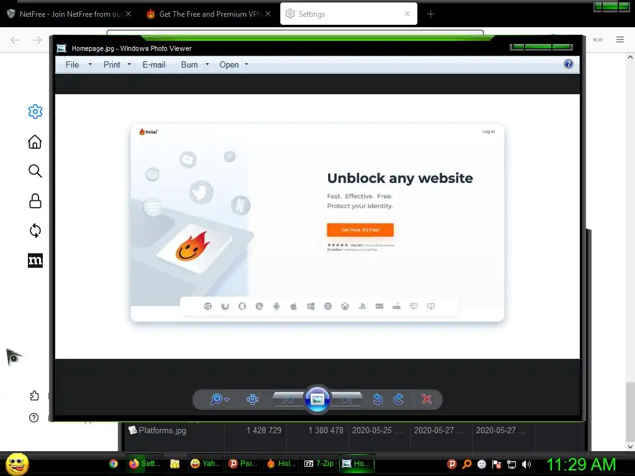The height and width of the screenshot is (476, 635).
Task: Open Photo Viewer help icon
Action: 569,64
